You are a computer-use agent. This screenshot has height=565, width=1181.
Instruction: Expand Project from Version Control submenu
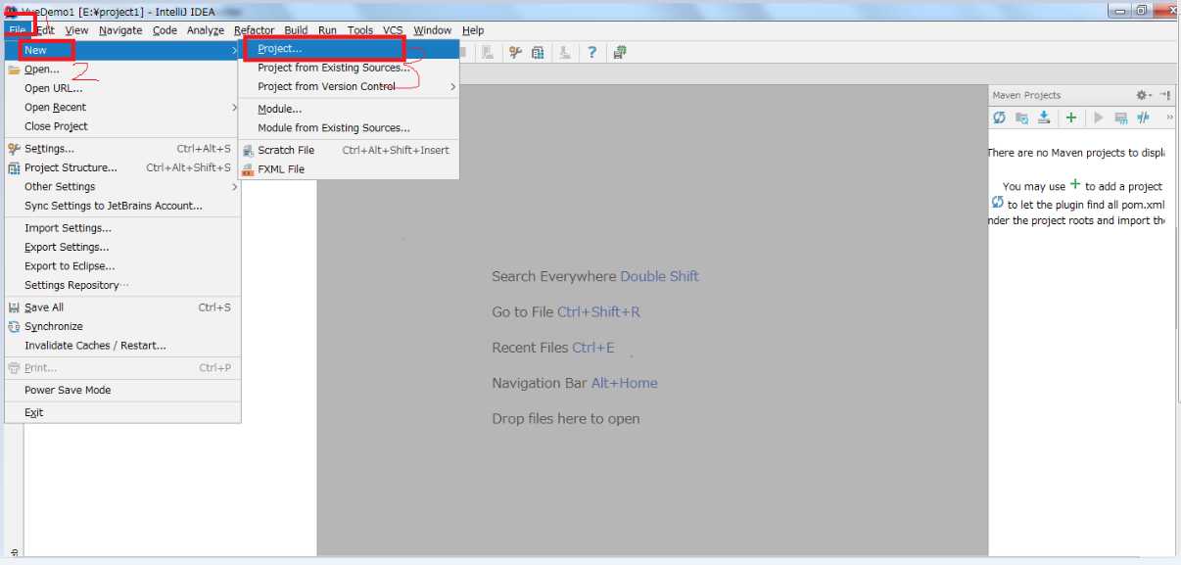tap(350, 86)
